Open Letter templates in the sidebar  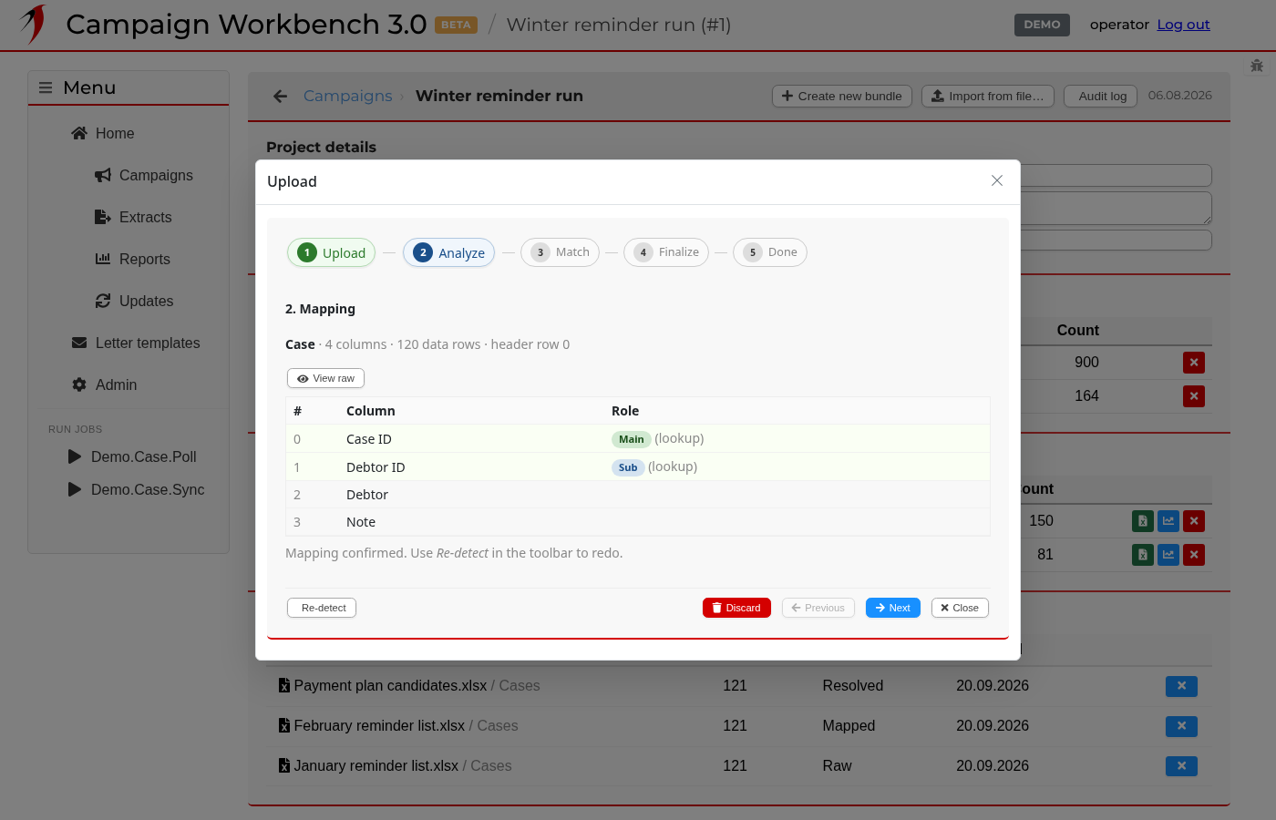click(136, 343)
